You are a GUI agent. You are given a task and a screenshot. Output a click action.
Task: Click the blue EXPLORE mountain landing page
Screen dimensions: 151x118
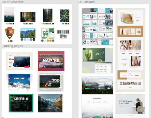pos(19,82)
